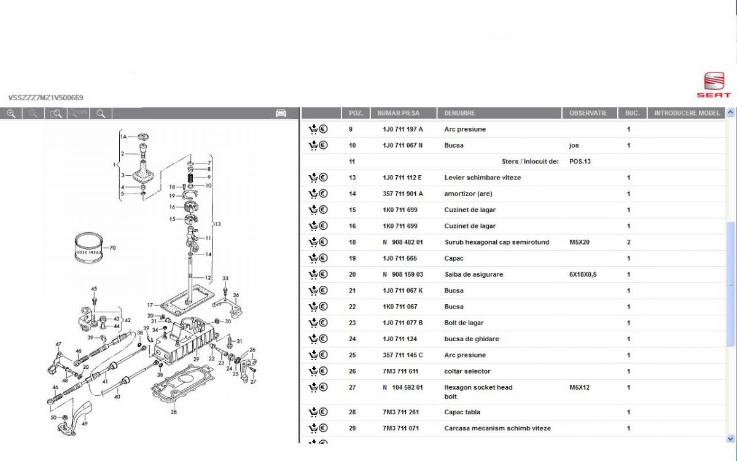Reset diagram zoom to 100%
Viewport: 737px width, 461px height.
click(78, 114)
